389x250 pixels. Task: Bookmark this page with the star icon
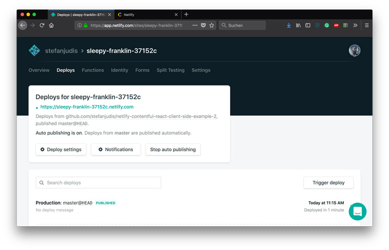tap(212, 25)
